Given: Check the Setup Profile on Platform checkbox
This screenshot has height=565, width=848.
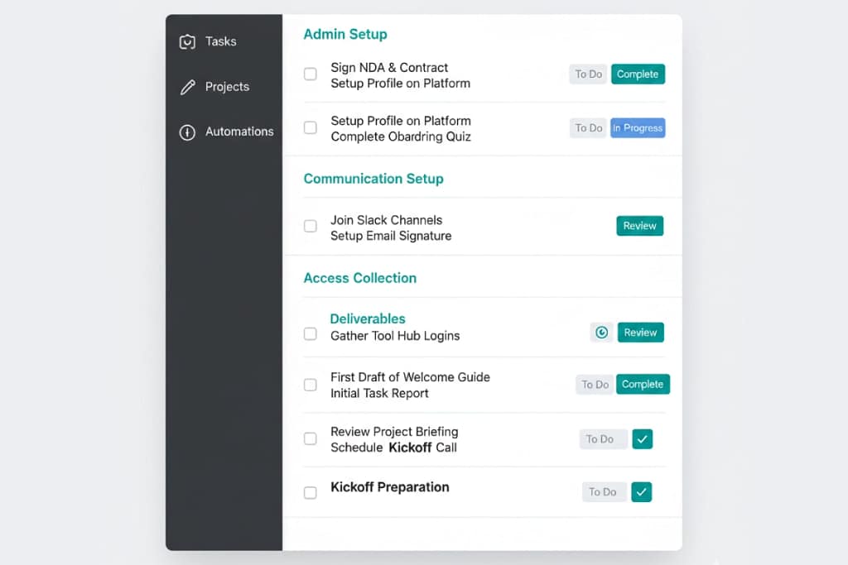Looking at the screenshot, I should 310,127.
